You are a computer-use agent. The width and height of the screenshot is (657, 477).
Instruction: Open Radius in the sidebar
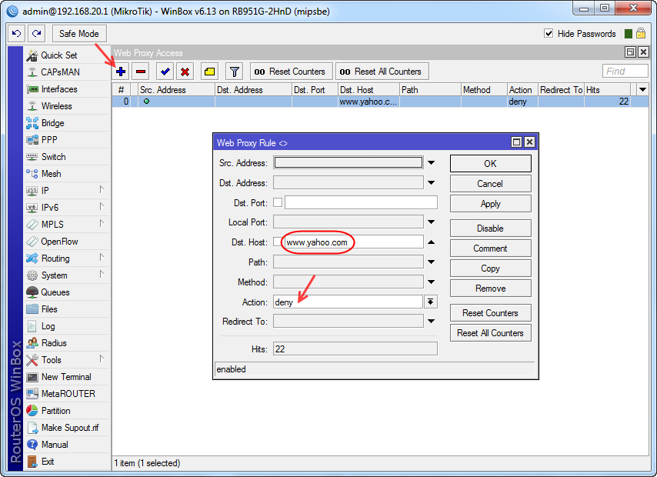54,343
